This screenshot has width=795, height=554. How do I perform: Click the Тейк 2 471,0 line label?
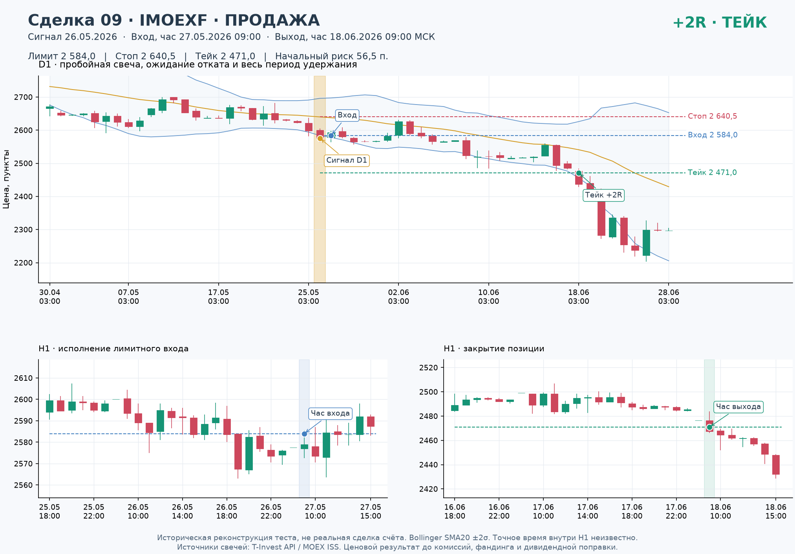click(x=712, y=172)
